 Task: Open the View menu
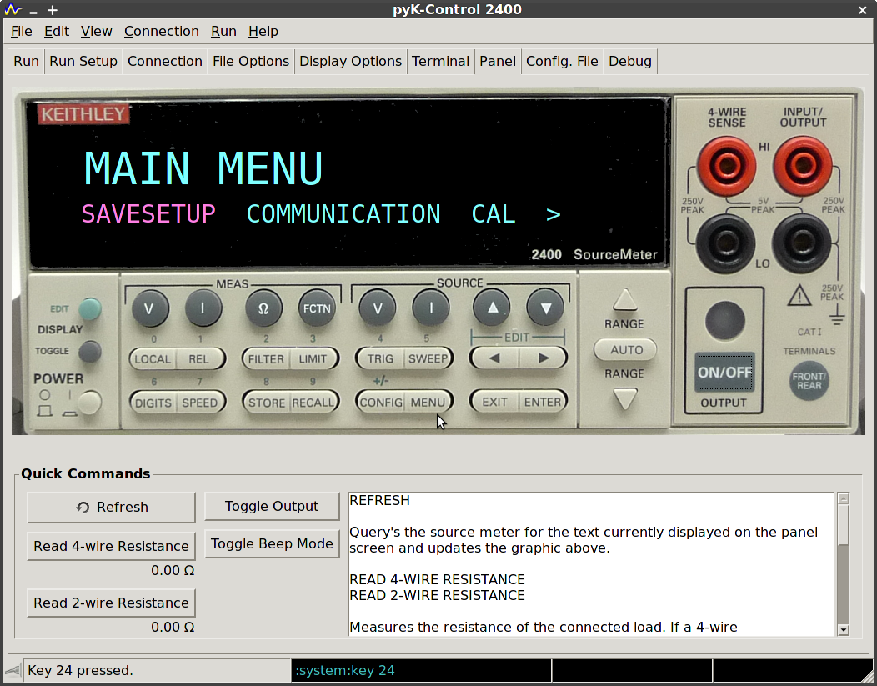pyautogui.click(x=96, y=32)
